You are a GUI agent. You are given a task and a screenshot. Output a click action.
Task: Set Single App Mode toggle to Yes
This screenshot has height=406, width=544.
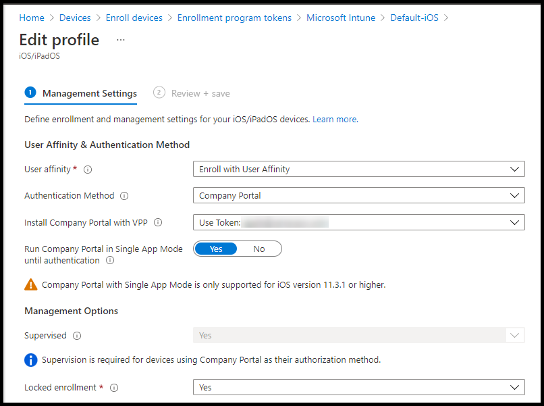point(216,249)
